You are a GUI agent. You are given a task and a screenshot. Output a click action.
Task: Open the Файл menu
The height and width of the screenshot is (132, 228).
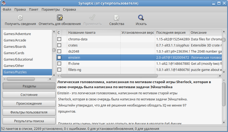coord(7,9)
